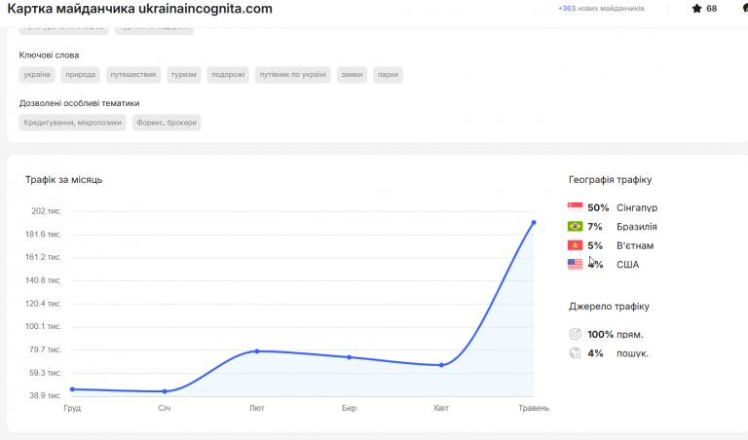Select the парки keyword tag
This screenshot has height=440, width=748.
tap(388, 74)
